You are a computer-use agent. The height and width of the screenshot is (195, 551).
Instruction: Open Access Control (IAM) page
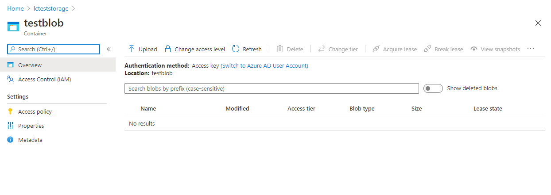44,80
